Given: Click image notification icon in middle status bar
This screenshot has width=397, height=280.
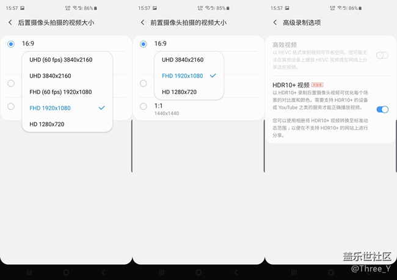Looking at the screenshot, I should pos(155,8).
